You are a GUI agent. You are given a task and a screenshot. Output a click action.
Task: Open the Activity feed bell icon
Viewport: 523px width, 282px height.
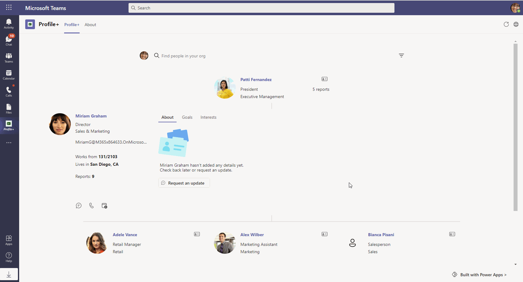pos(9,24)
